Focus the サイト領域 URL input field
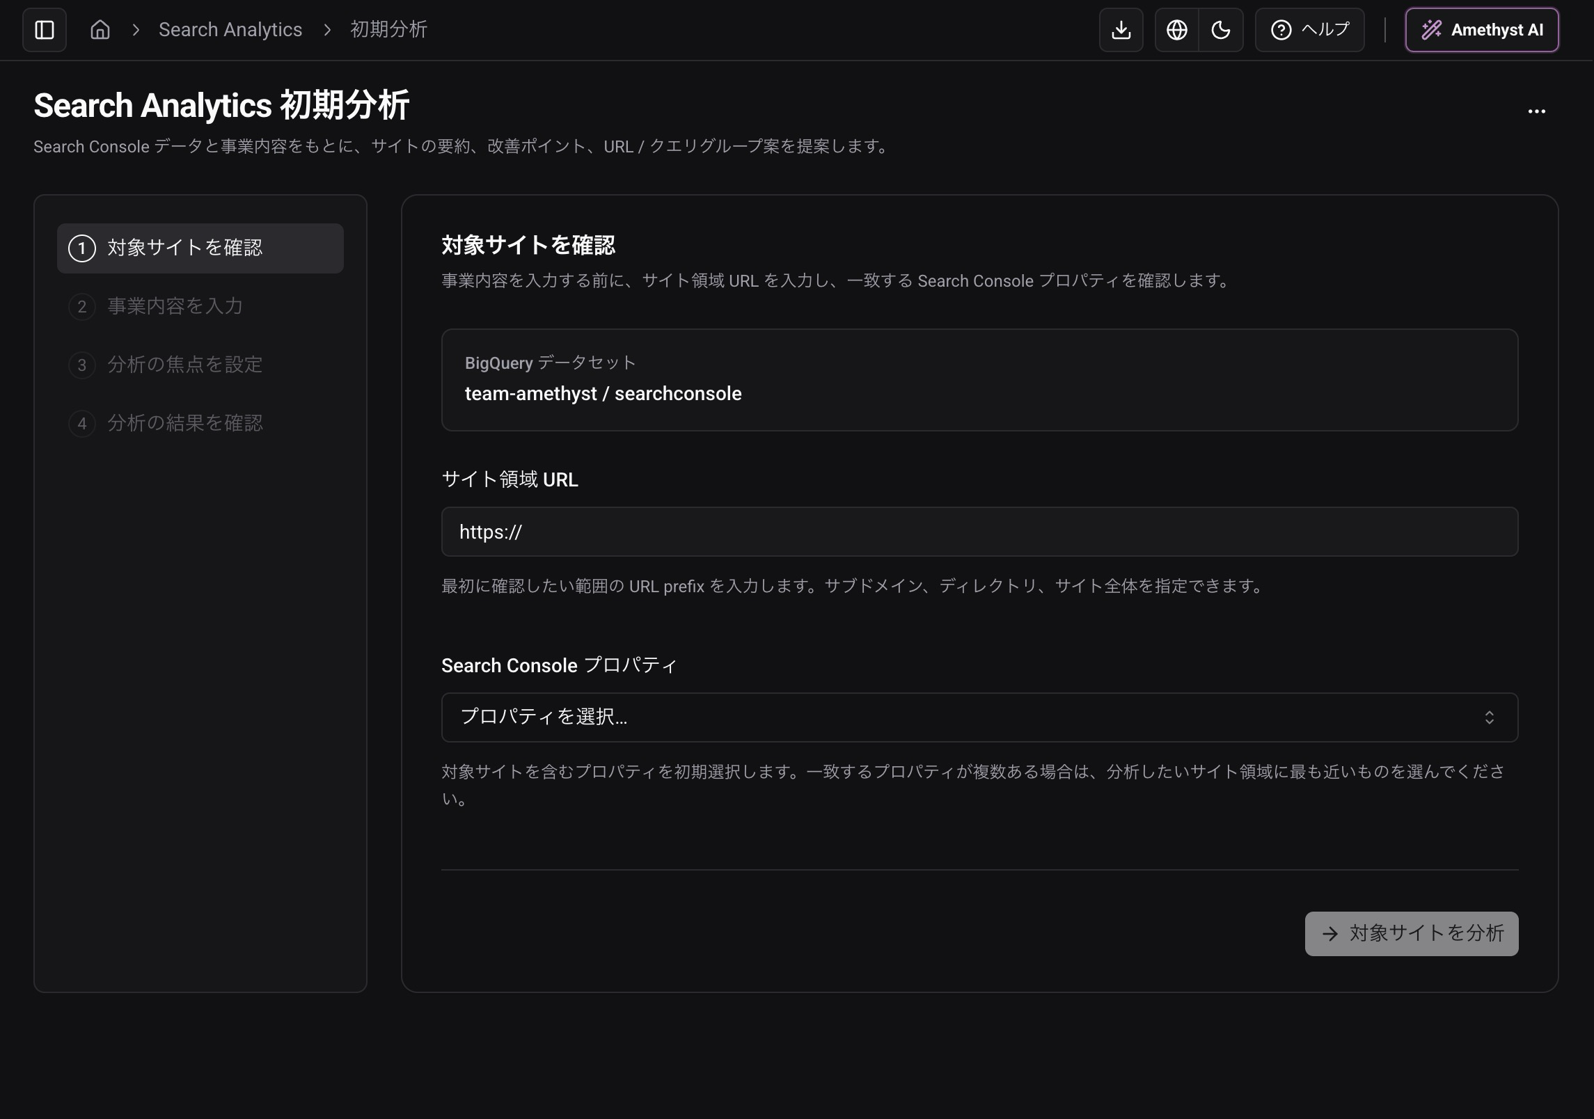This screenshot has width=1594, height=1119. click(x=980, y=532)
